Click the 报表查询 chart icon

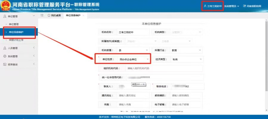point(5,65)
